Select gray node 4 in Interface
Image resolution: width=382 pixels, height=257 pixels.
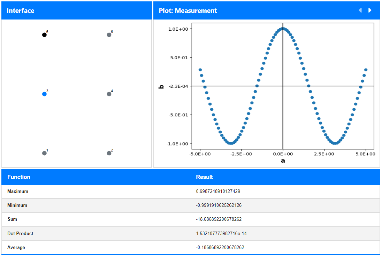(x=109, y=94)
